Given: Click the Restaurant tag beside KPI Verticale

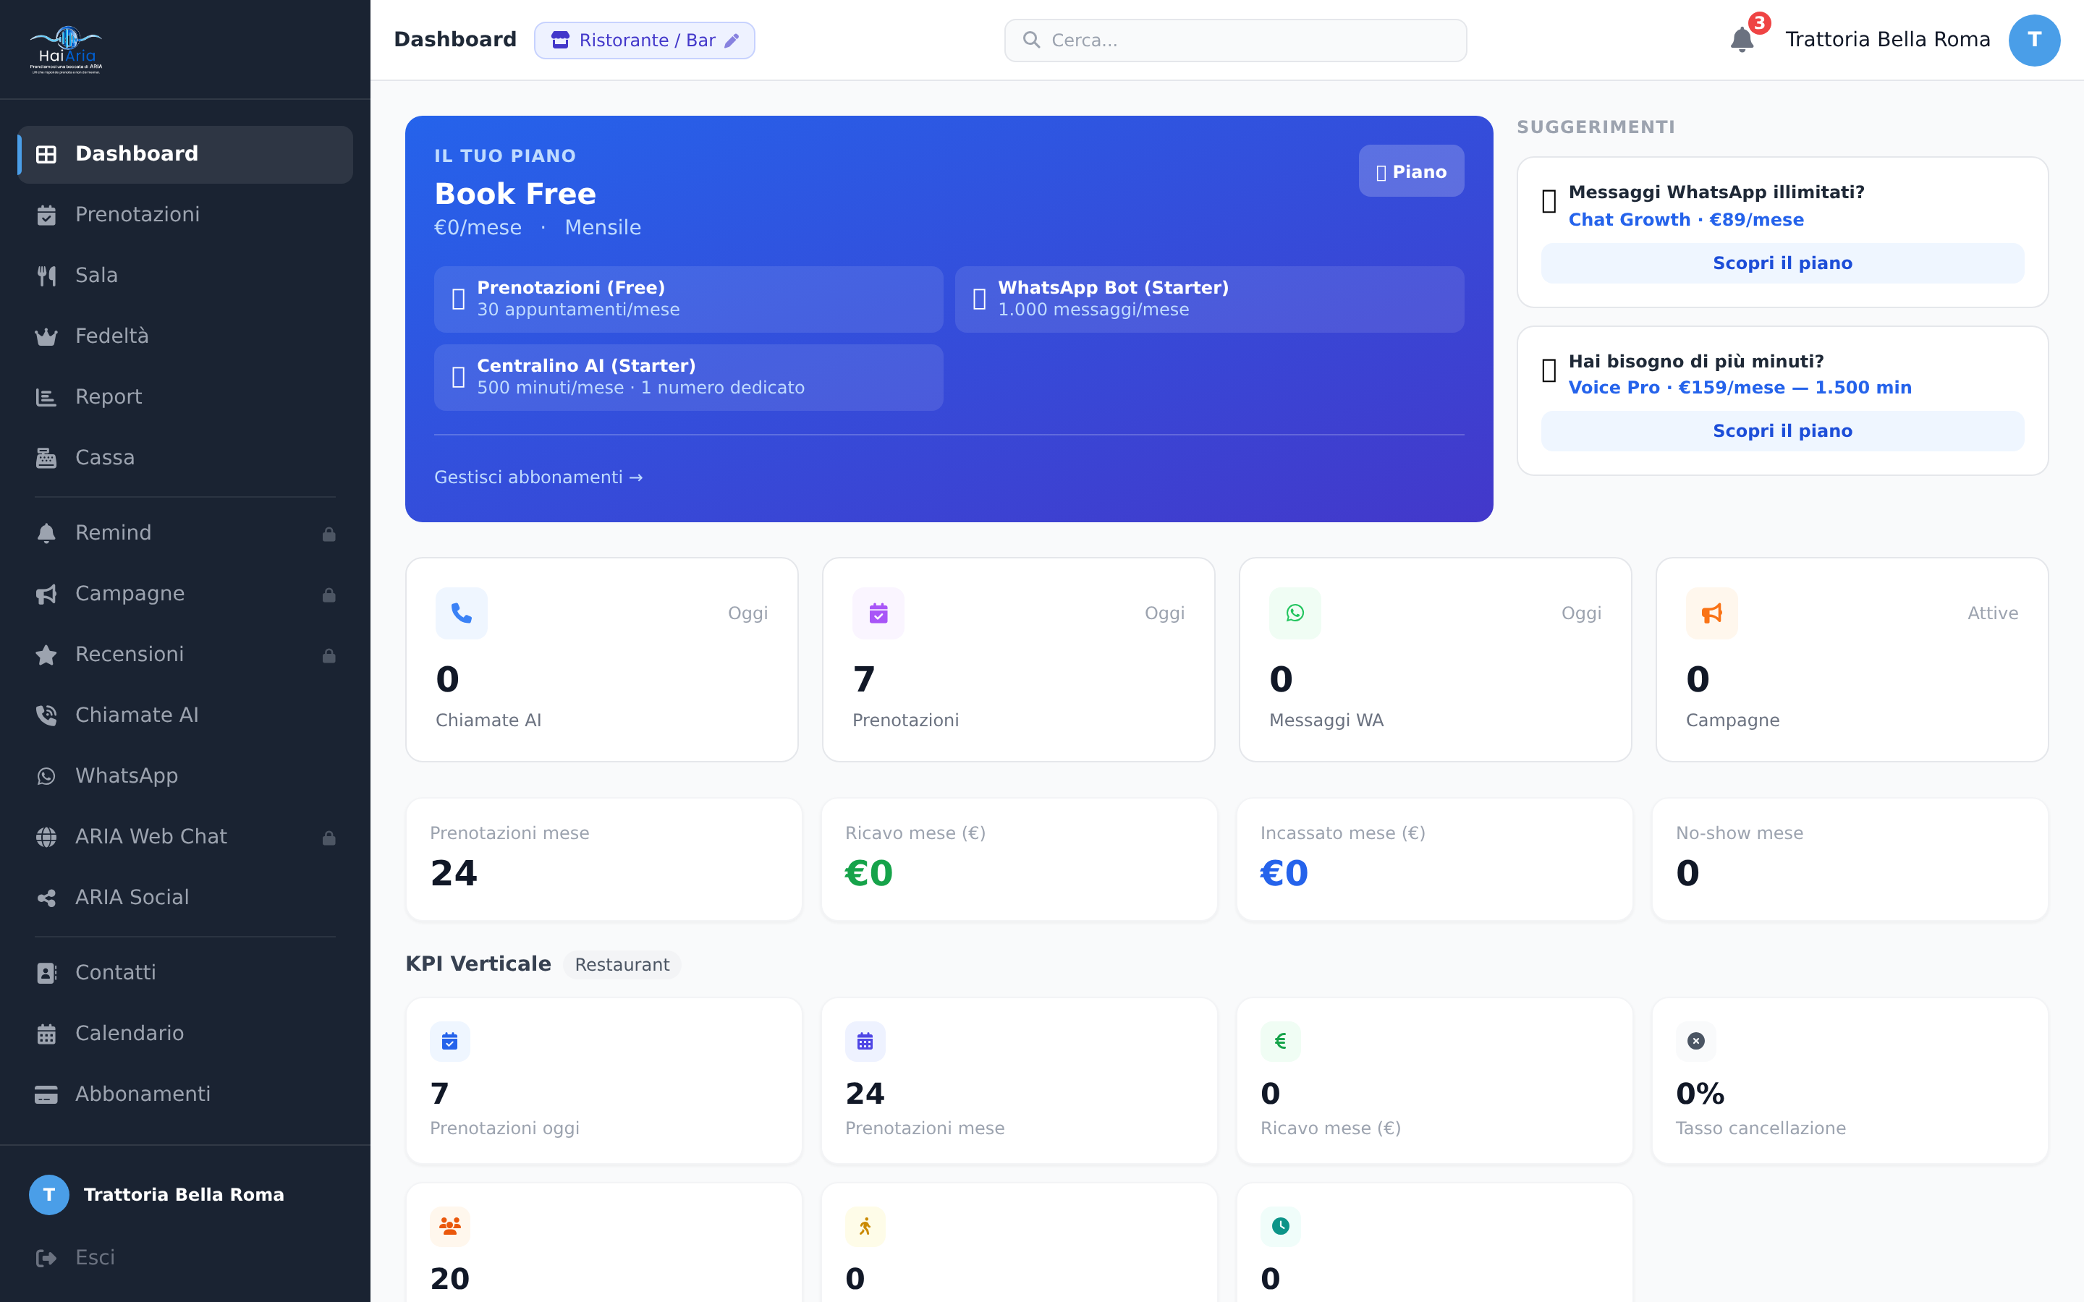Looking at the screenshot, I should (x=622, y=966).
